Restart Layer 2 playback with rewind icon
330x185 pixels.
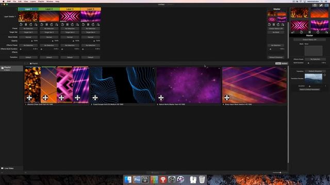click(42, 25)
